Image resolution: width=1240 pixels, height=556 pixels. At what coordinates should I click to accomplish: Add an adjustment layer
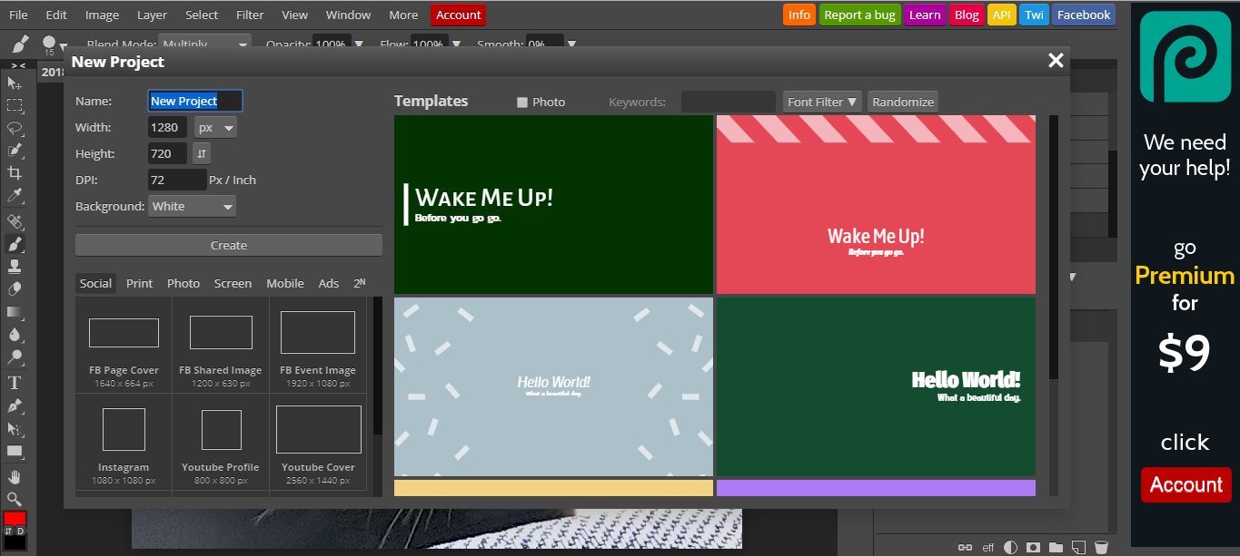tap(1011, 547)
